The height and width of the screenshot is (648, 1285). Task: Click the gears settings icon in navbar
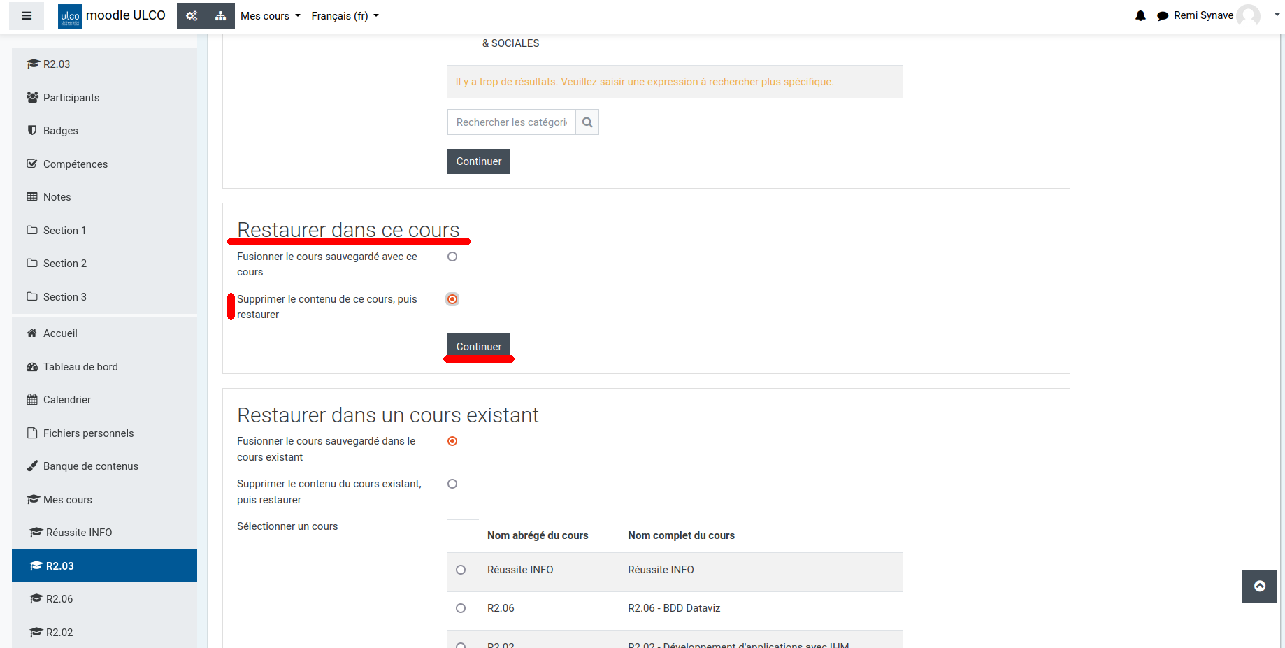coord(192,16)
